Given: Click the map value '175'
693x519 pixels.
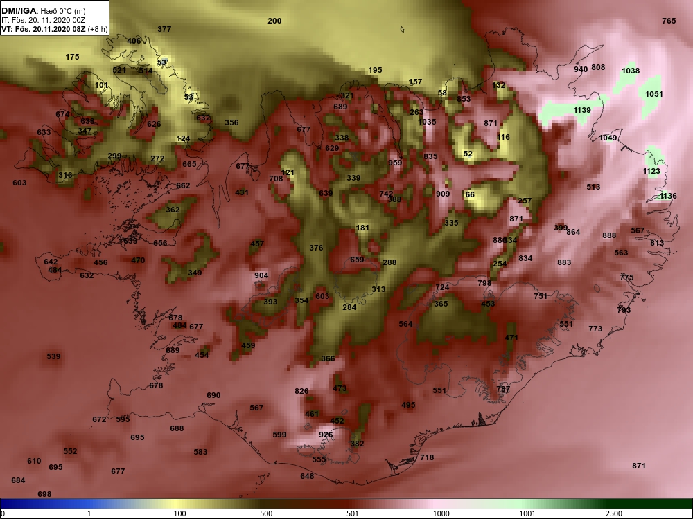Looking at the screenshot, I should (x=73, y=57).
